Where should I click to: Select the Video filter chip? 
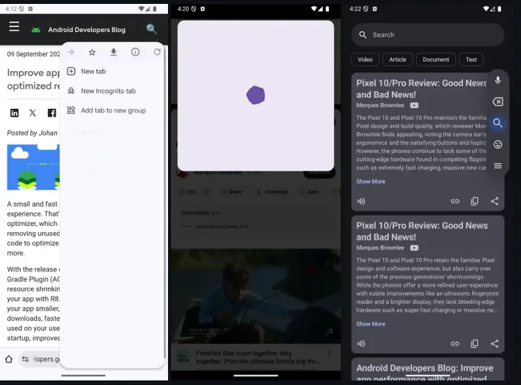[365, 59]
